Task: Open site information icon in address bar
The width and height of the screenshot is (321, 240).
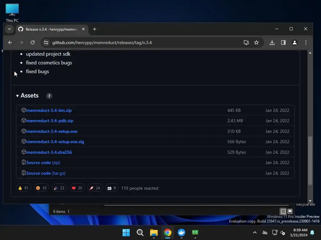Action: click(46, 42)
